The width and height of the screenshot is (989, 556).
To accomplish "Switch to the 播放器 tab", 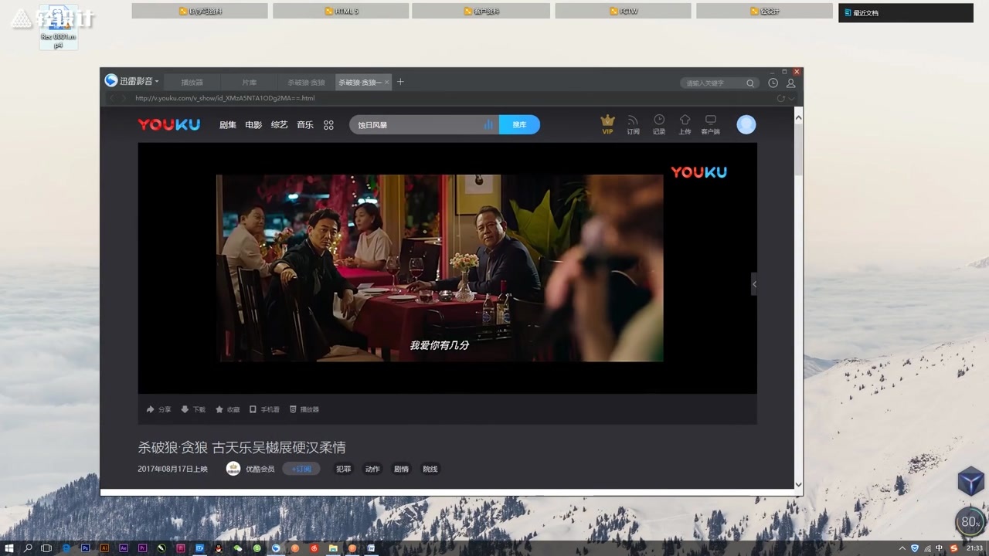I will coord(192,82).
